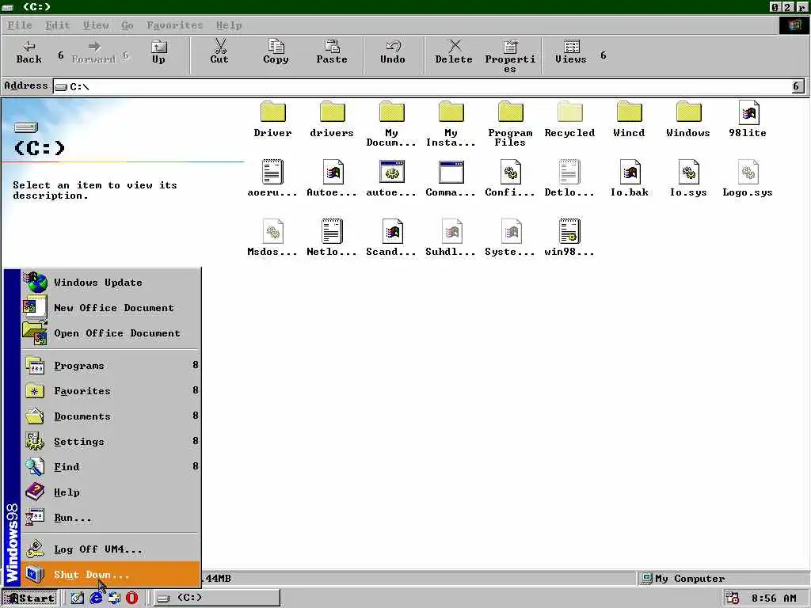Select the Driver folder
This screenshot has width=811, height=608.
[x=272, y=120]
